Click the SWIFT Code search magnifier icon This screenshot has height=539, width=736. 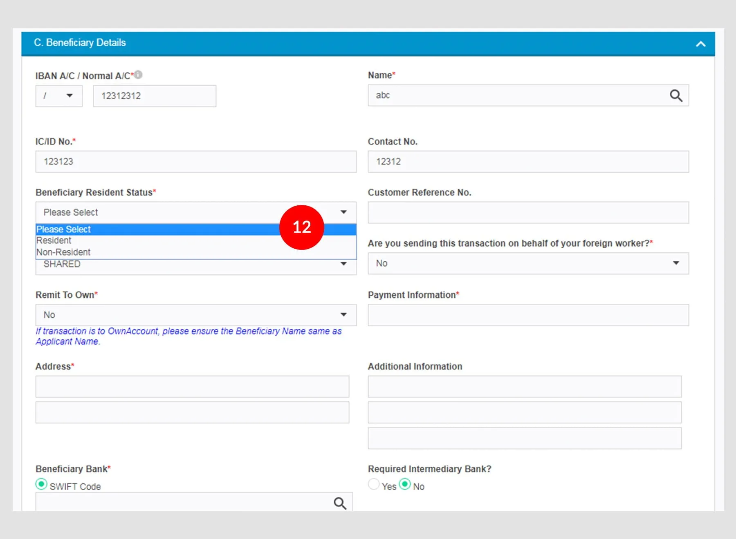(340, 503)
